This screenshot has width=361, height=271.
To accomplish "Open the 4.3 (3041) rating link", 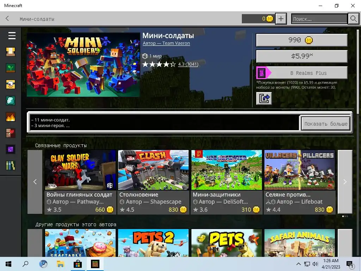I will (188, 64).
